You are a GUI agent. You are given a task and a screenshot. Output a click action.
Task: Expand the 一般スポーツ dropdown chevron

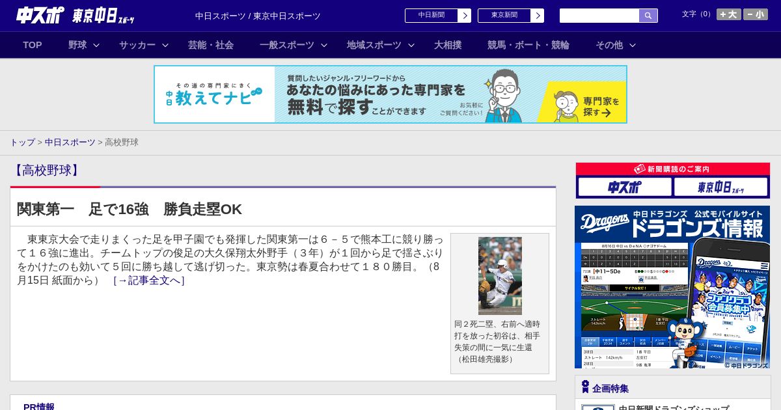[x=324, y=45]
